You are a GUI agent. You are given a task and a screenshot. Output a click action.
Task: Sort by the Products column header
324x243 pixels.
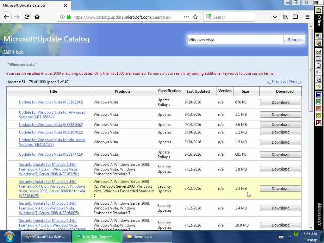click(122, 91)
